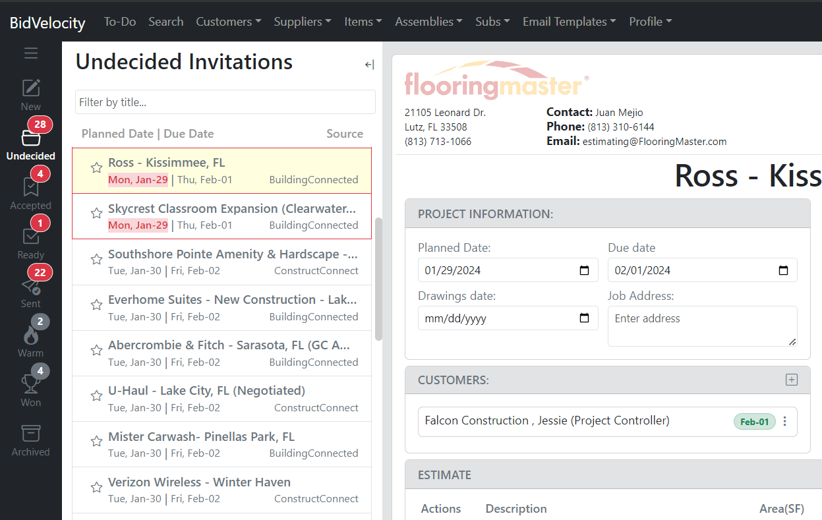
Task: Open the Ready checkmark icon
Action: click(x=31, y=237)
